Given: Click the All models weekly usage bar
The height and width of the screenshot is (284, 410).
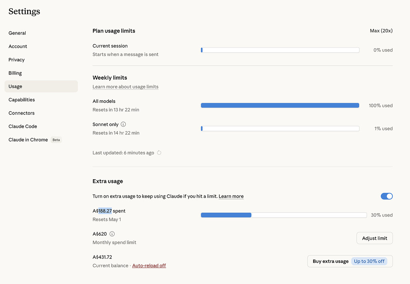Looking at the screenshot, I should point(280,105).
